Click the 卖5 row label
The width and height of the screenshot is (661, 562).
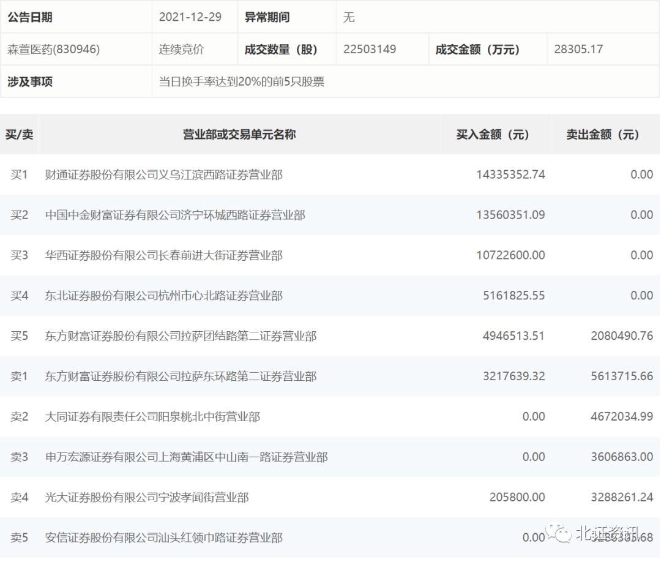20,538
